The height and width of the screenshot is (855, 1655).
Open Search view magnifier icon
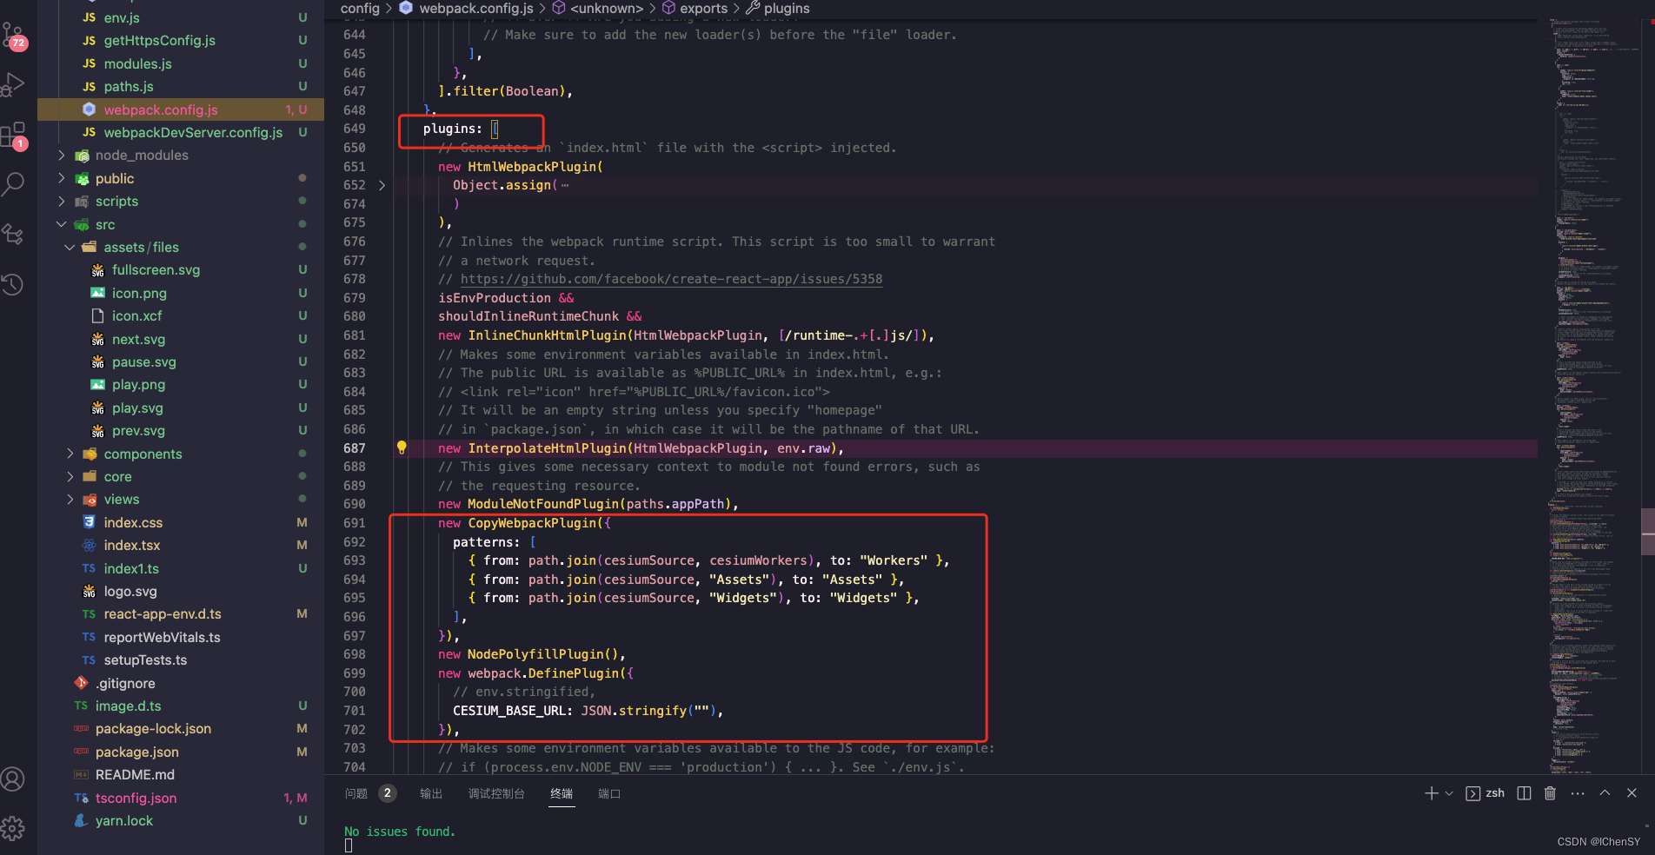[x=13, y=184]
